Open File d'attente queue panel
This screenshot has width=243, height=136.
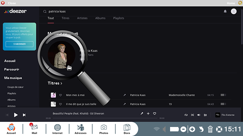click(x=225, y=115)
